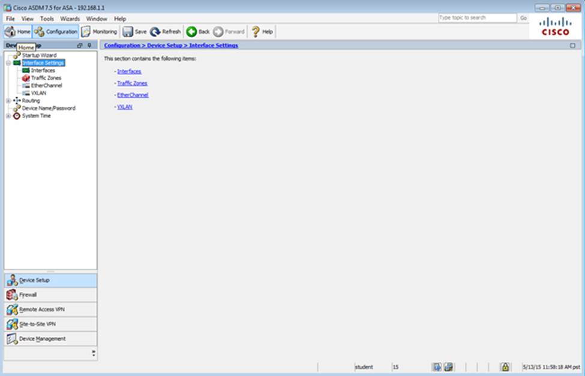Select Device Name/Password in the tree

click(49, 109)
